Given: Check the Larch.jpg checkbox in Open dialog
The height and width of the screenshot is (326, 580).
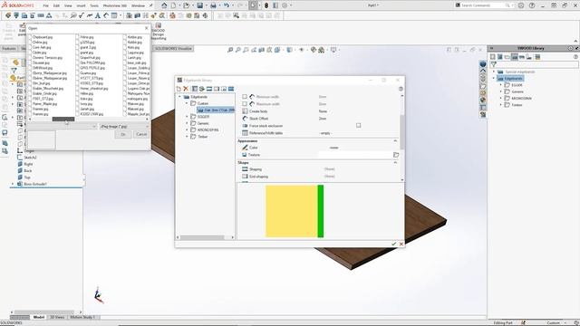Looking at the screenshot, I should click(x=125, y=58).
